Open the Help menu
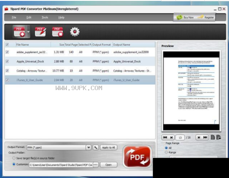 click(x=61, y=17)
